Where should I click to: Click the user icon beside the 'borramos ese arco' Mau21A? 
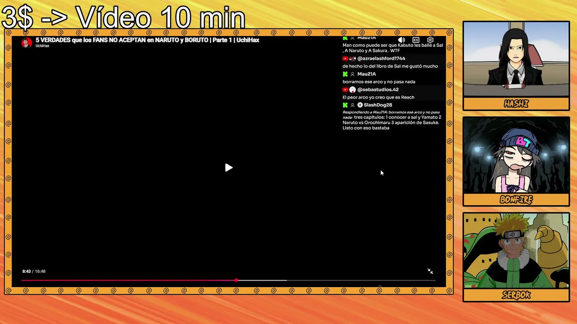pos(353,74)
